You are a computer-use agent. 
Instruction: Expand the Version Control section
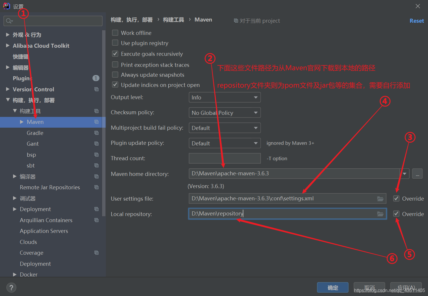coord(8,89)
